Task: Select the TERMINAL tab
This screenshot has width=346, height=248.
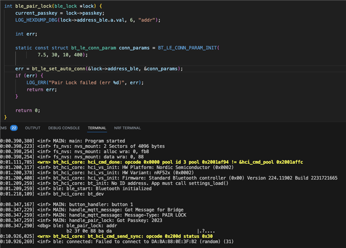Action: coord(97,128)
